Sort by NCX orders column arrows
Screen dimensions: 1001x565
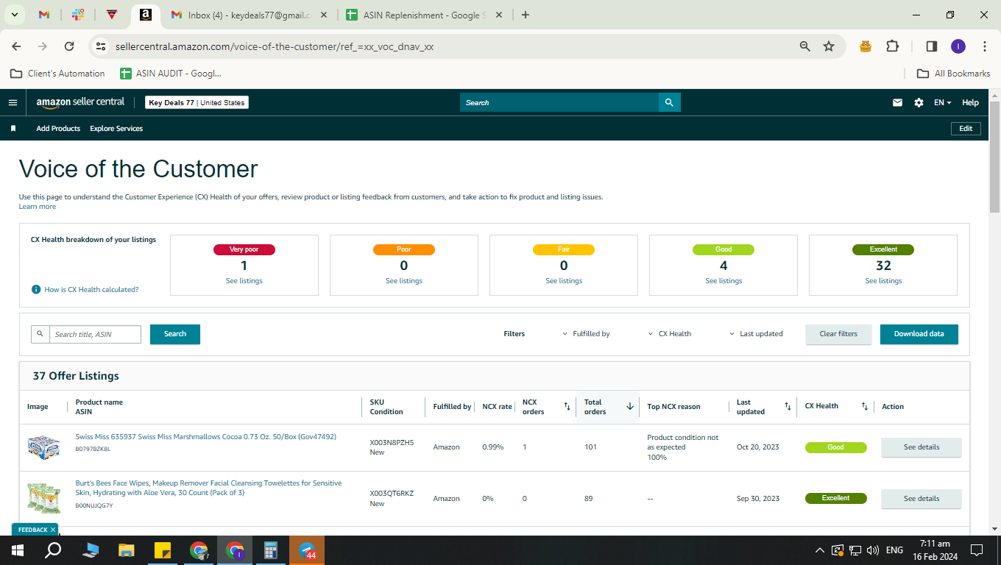(567, 407)
